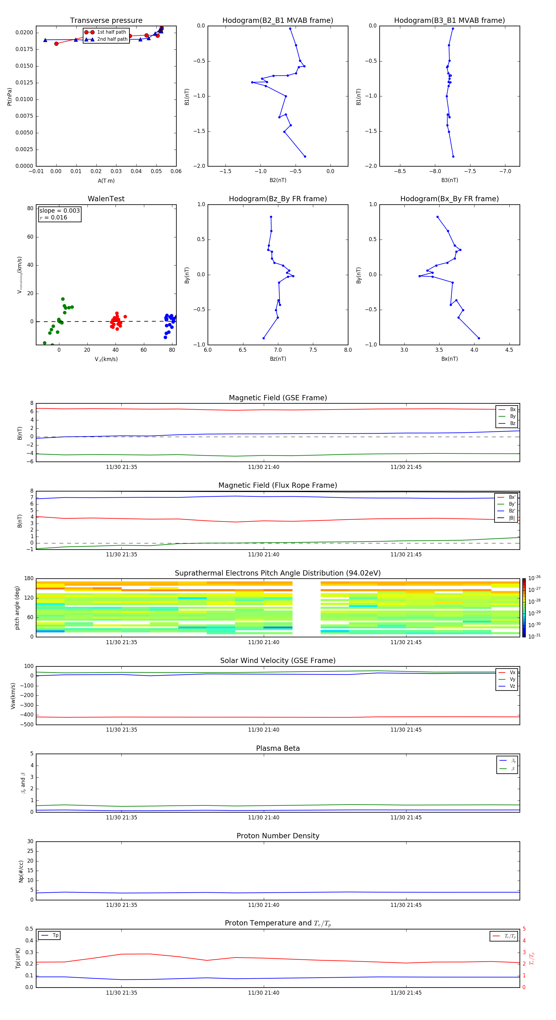Select the "slope = 0.003" annotation

pyautogui.click(x=59, y=211)
